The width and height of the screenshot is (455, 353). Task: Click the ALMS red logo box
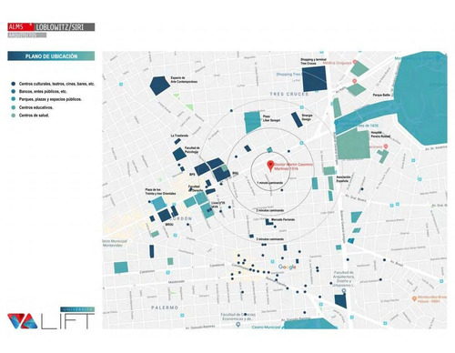tap(21, 27)
